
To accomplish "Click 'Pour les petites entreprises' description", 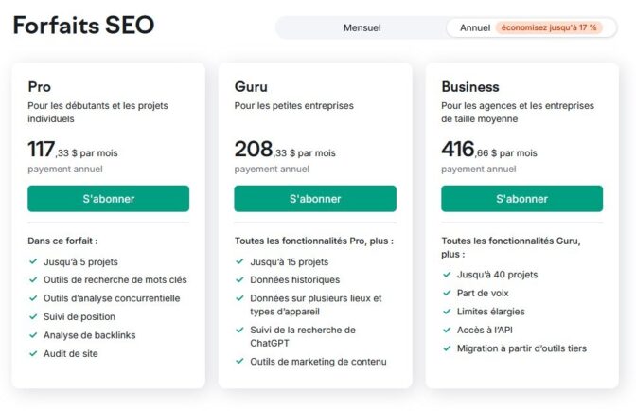I will pyautogui.click(x=294, y=106).
